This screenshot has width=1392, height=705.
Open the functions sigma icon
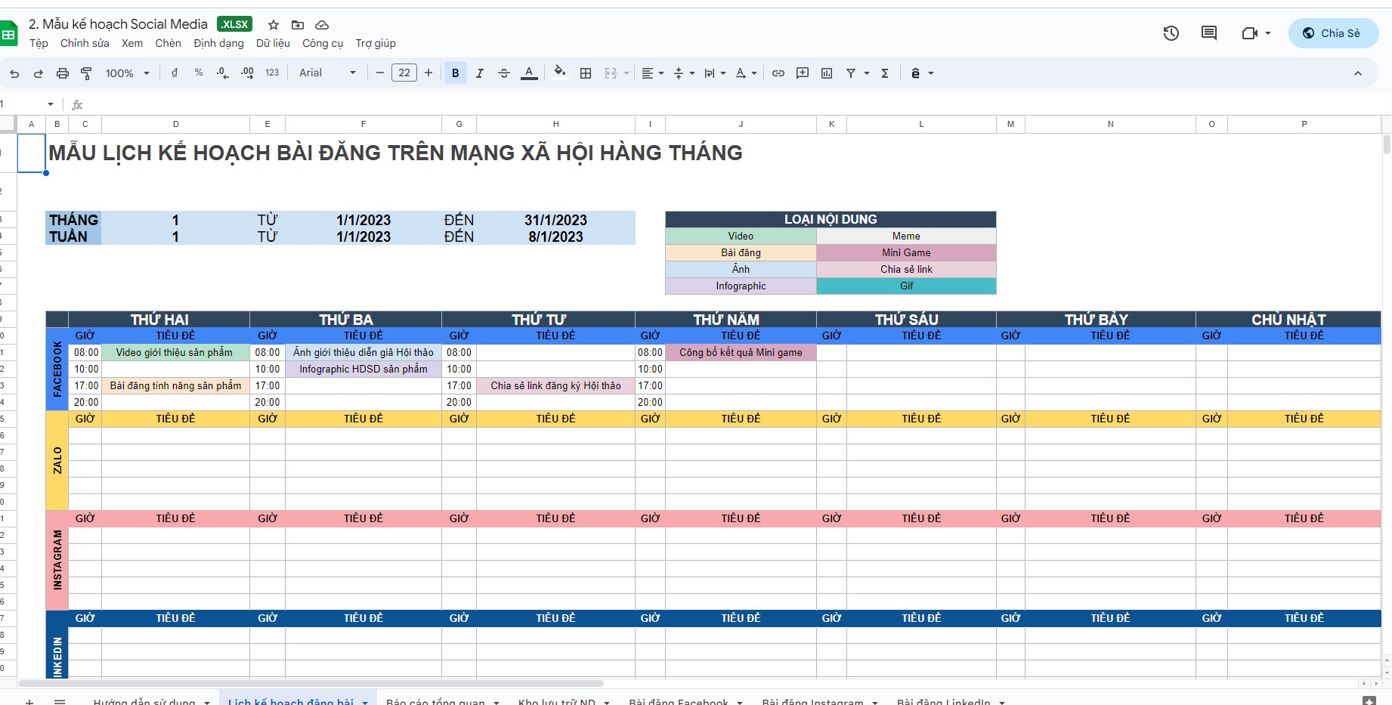click(x=885, y=73)
